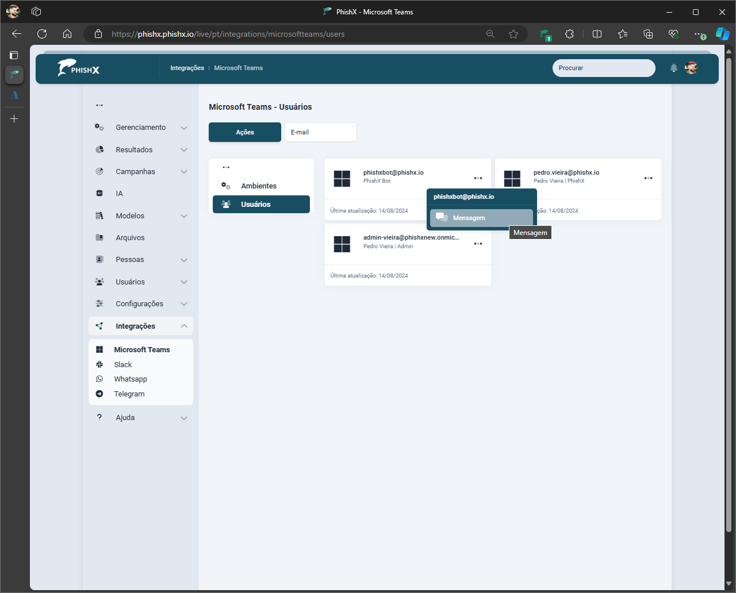Select the Usuários section tab
Image resolution: width=736 pixels, height=593 pixels.
click(261, 204)
